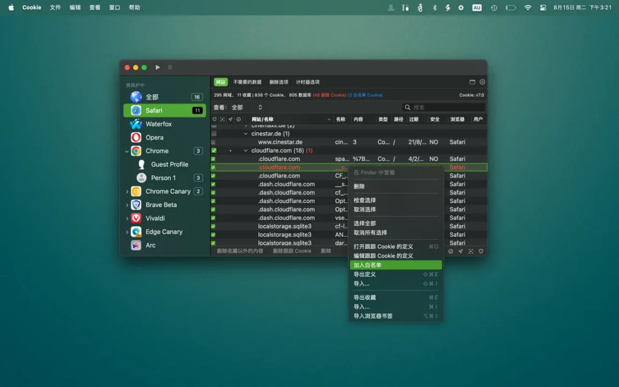Toggle checkbox for www.cinestar.de row
Image resolution: width=619 pixels, height=387 pixels.
(x=213, y=142)
